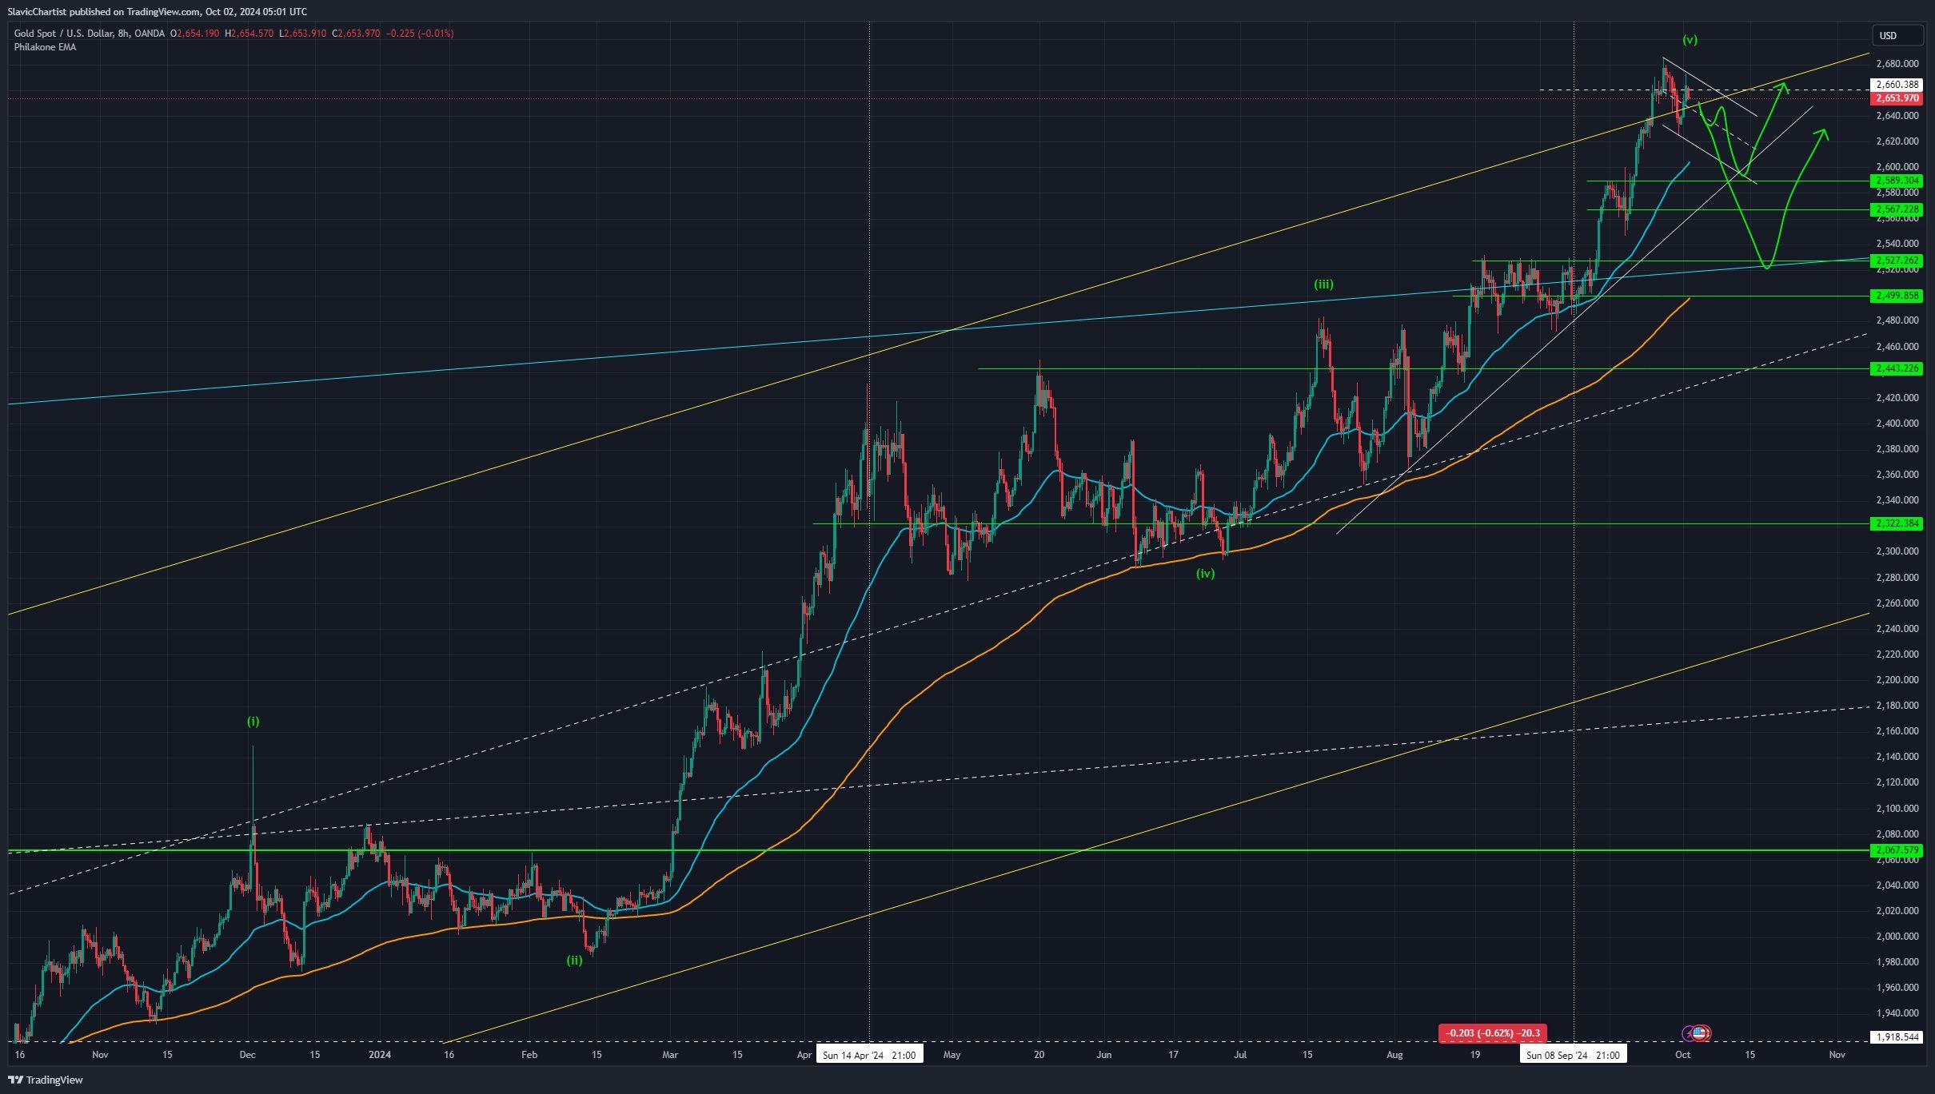Select the Elliott wave label (iii)

[1323, 284]
